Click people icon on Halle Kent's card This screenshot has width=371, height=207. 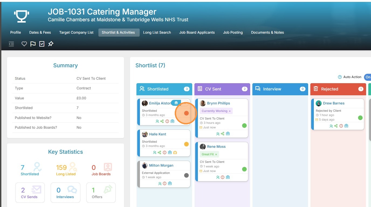(x=154, y=153)
